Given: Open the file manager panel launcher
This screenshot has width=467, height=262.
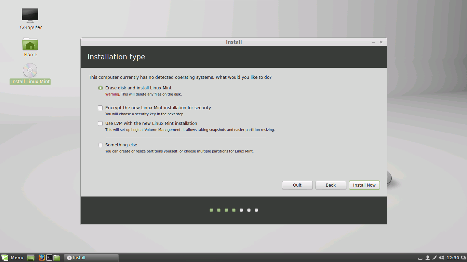Looking at the screenshot, I should coord(57,258).
